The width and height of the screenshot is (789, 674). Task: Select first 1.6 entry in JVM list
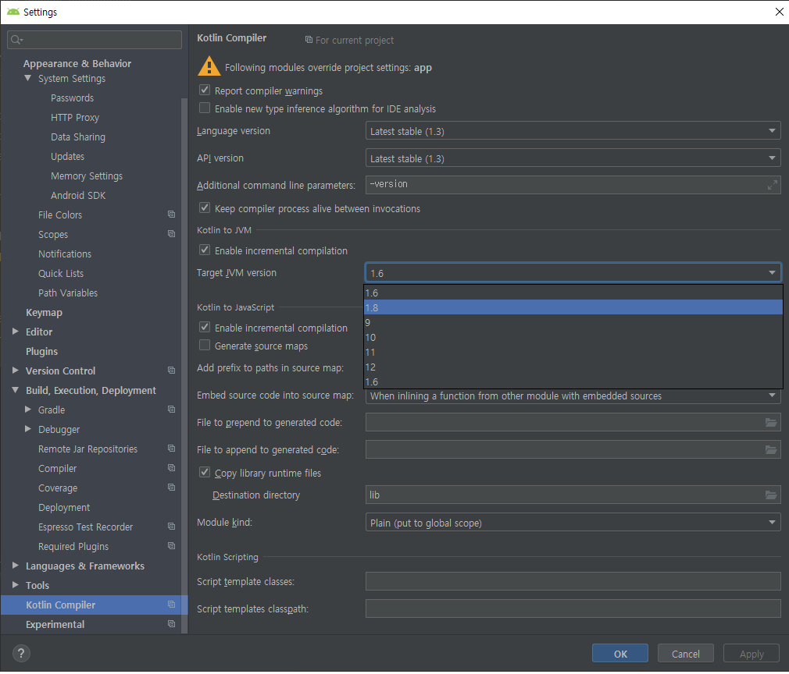click(573, 293)
